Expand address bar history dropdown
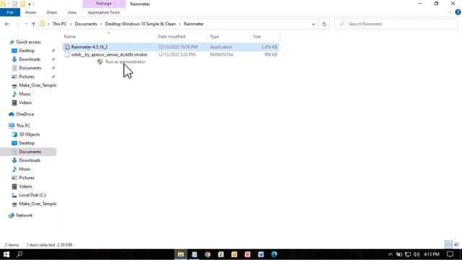The width and height of the screenshot is (462, 260). 313,24
